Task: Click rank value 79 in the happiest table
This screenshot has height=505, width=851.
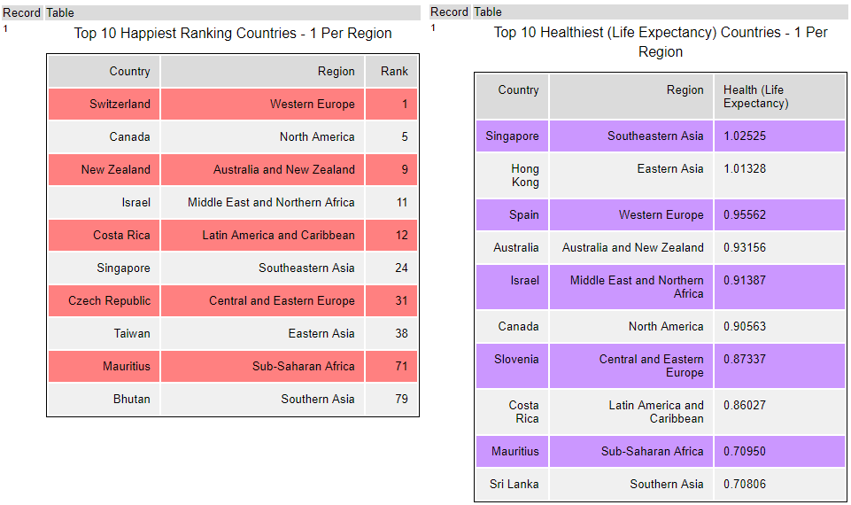Action: [401, 399]
